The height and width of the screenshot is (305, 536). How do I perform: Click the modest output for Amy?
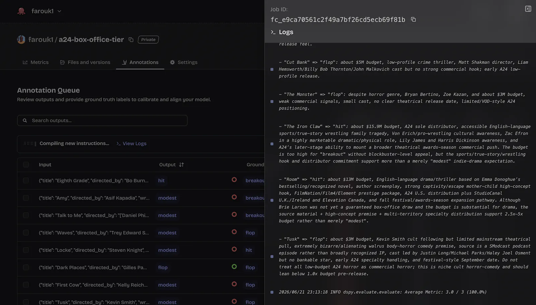[167, 198]
